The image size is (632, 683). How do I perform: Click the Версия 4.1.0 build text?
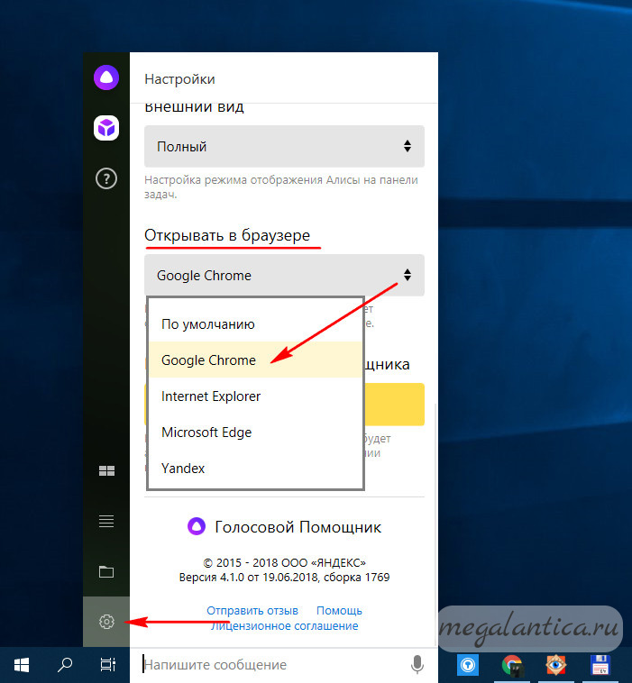click(x=284, y=578)
